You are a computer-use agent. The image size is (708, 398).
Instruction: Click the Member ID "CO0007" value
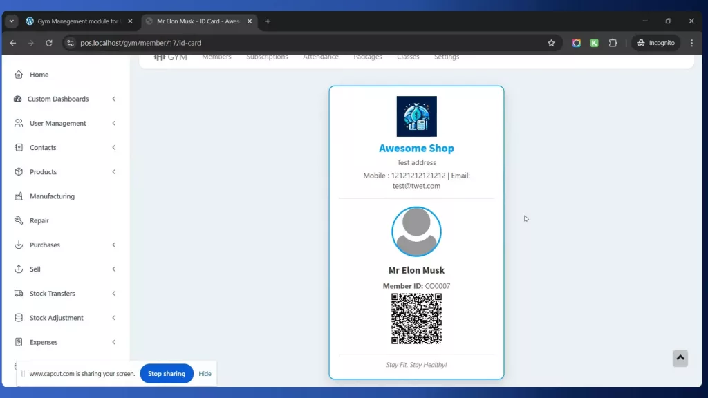point(438,286)
